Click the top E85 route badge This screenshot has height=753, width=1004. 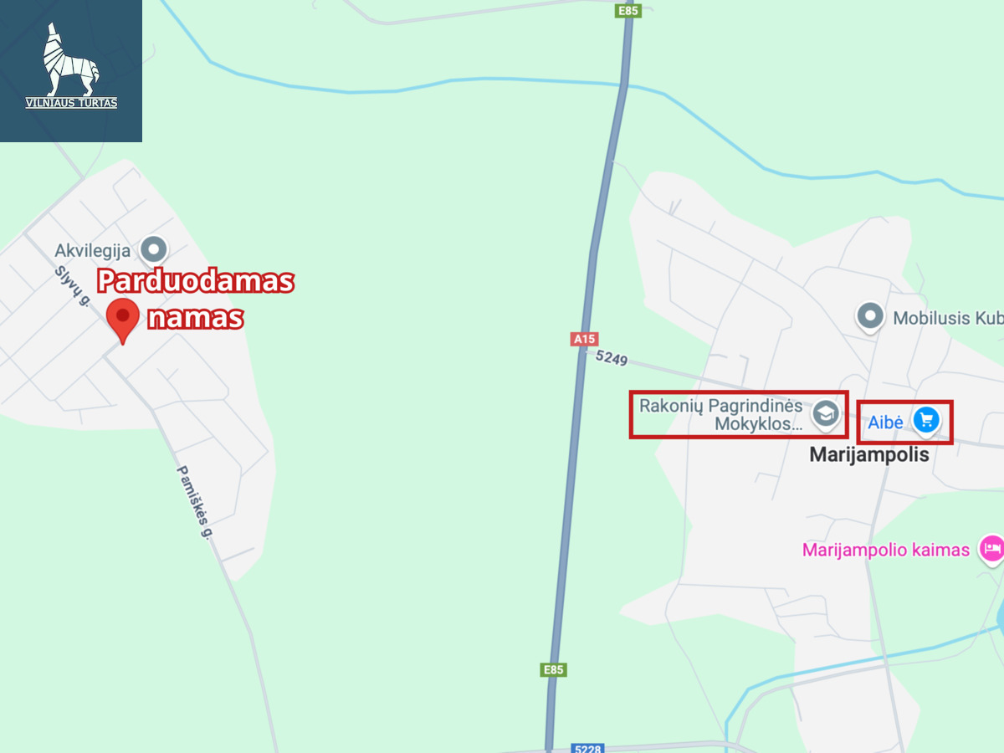coord(628,11)
